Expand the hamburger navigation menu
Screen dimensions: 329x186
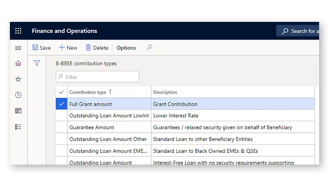click(x=18, y=48)
